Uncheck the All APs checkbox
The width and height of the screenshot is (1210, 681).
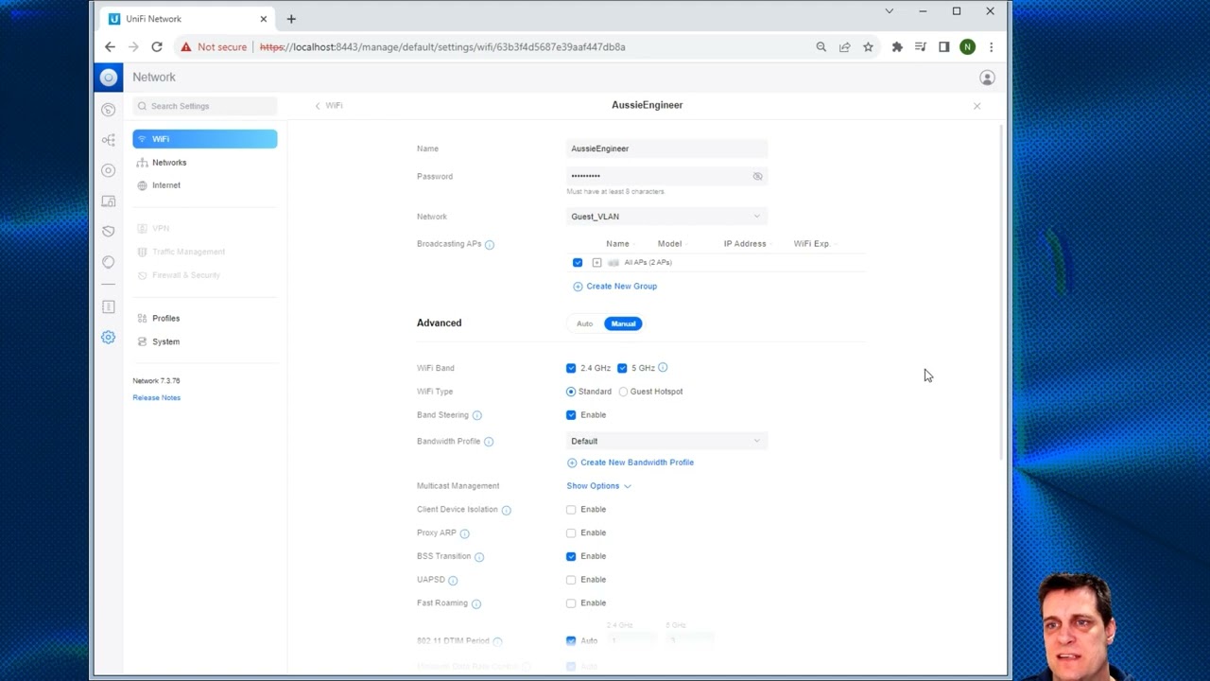point(578,262)
